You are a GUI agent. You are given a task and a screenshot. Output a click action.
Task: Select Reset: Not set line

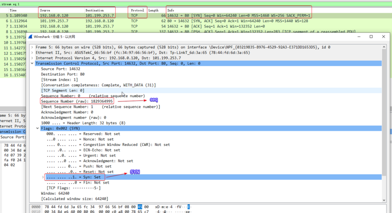point(80,172)
